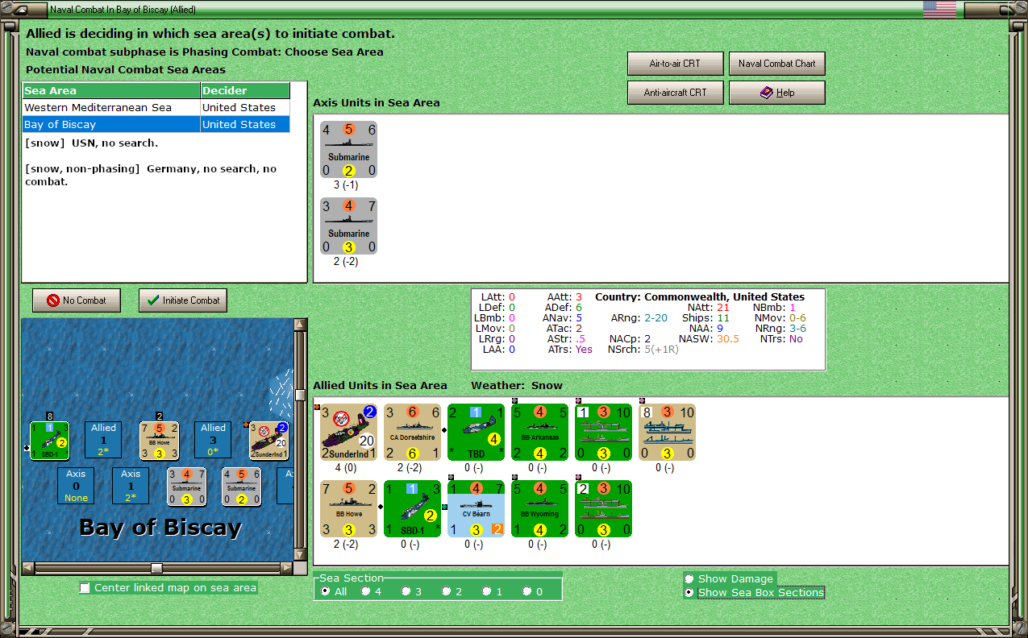This screenshot has height=638, width=1028.
Task: Click the map's horizontal scrollbar thumb
Action: [x=156, y=568]
